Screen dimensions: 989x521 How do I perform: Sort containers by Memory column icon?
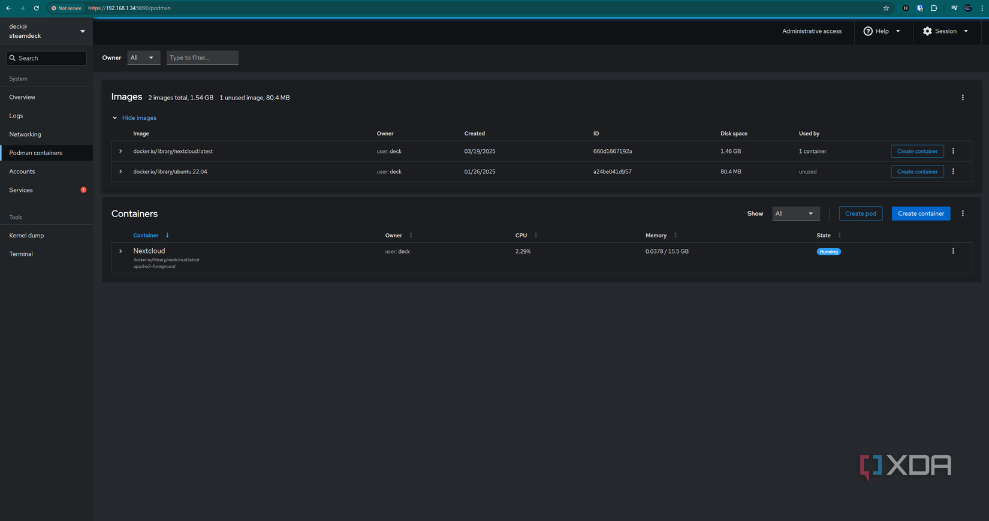pos(676,235)
